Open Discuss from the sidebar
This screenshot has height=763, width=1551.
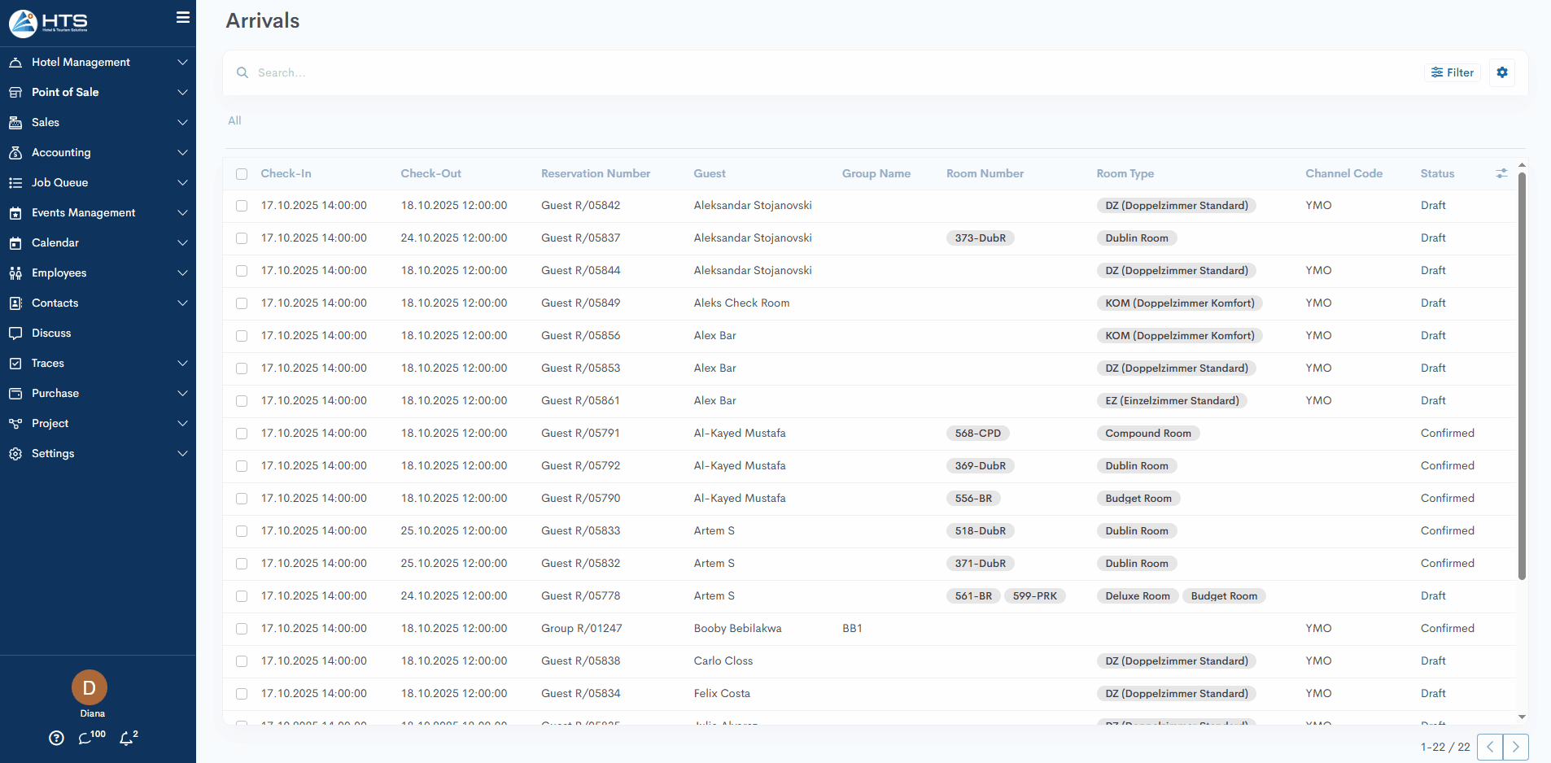click(51, 333)
